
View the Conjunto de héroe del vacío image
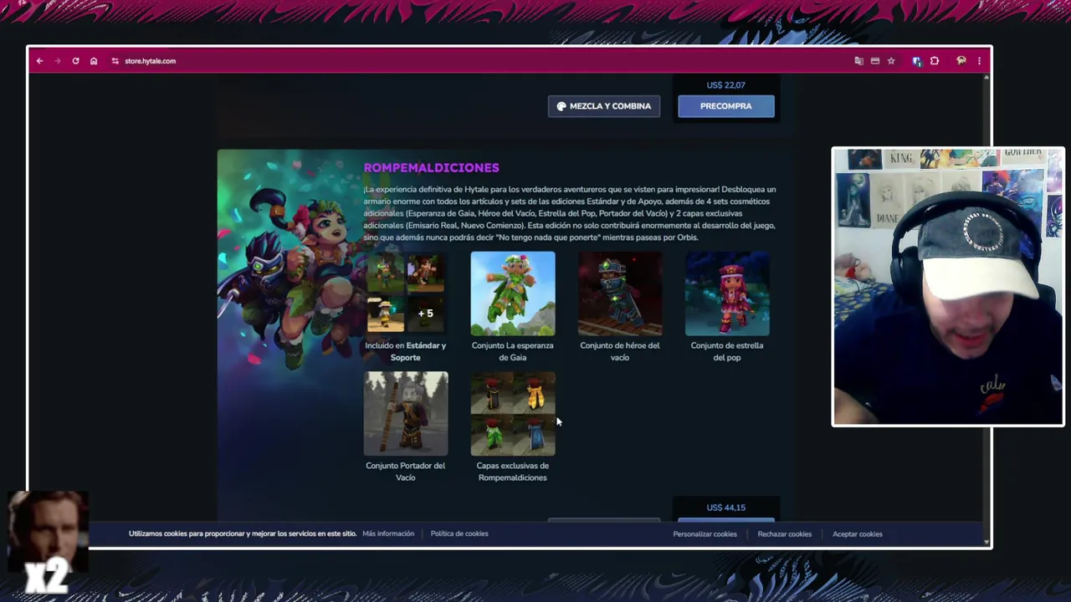(x=620, y=293)
